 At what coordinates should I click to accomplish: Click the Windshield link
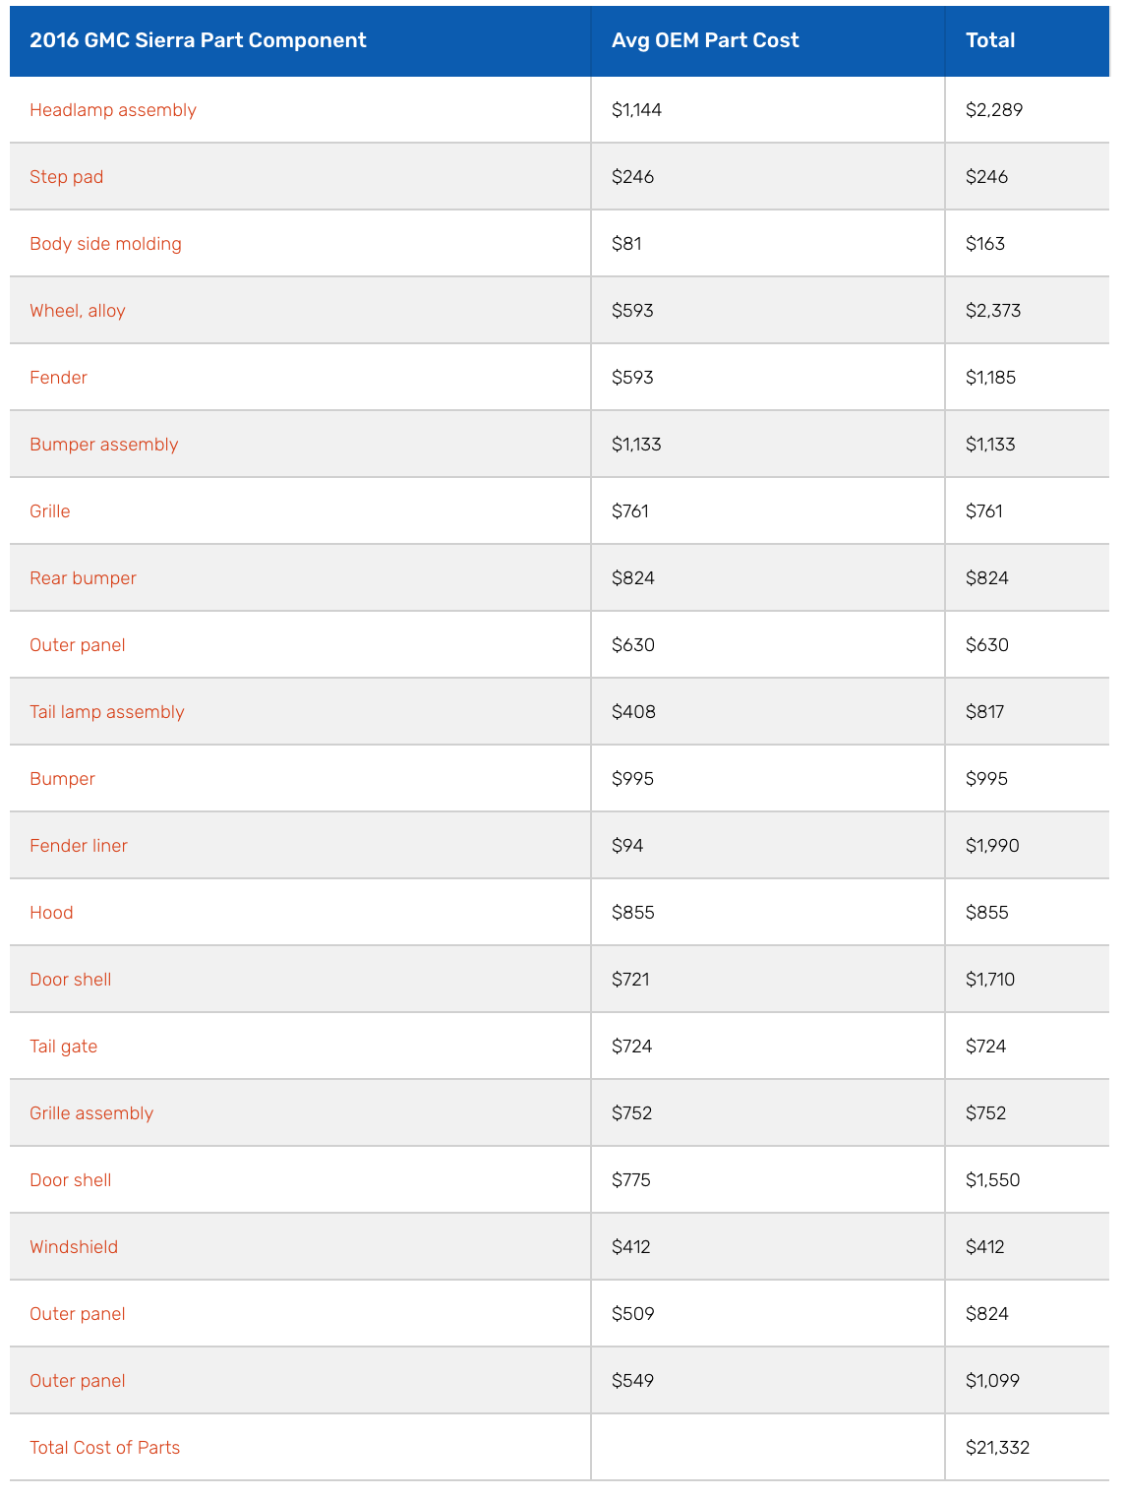[x=74, y=1247]
